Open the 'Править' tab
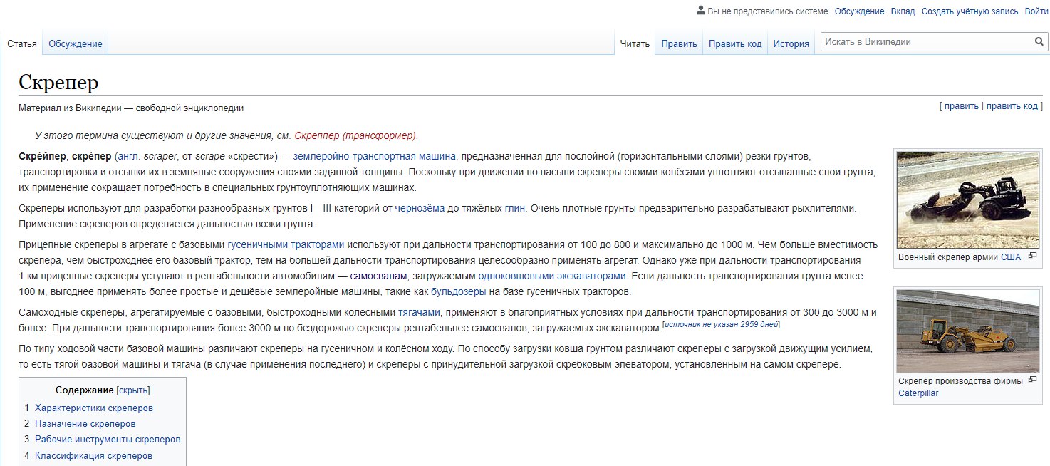Screen dimensions: 1050x466 [679, 44]
